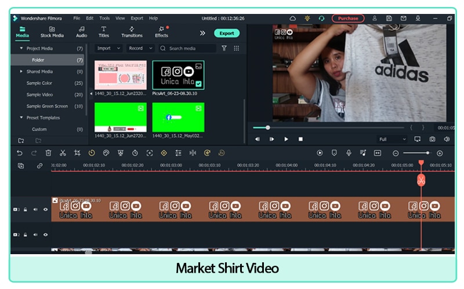Image resolution: width=464 pixels, height=289 pixels.
Task: Step back one frame in preview
Action: [x=258, y=139]
